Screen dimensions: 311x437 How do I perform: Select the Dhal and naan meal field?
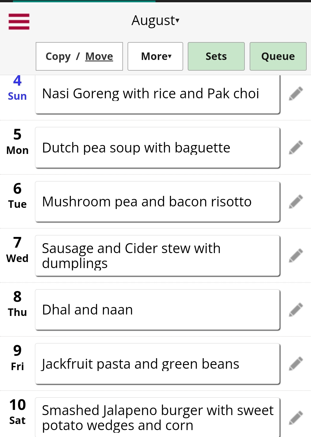tap(158, 310)
